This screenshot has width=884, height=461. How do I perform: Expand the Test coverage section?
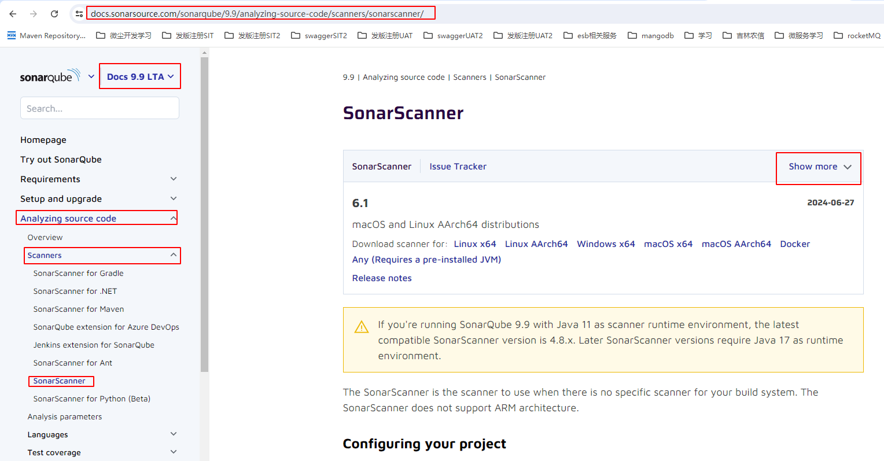tap(174, 452)
